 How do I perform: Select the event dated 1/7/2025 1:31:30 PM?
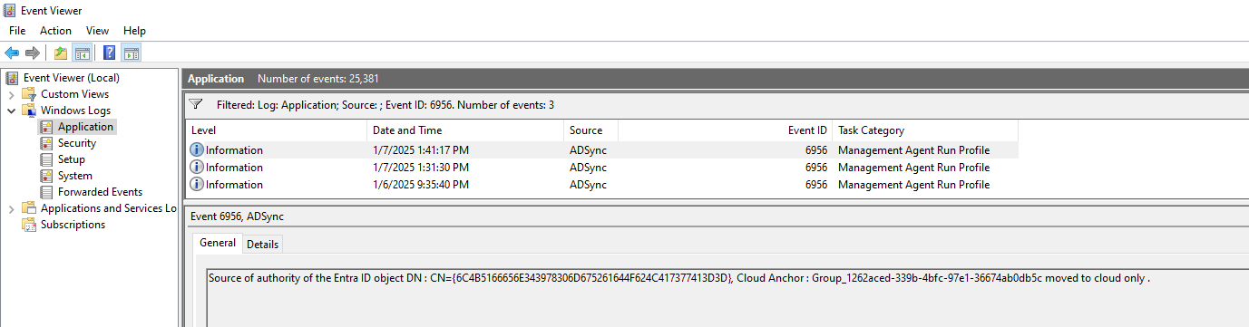click(x=601, y=168)
